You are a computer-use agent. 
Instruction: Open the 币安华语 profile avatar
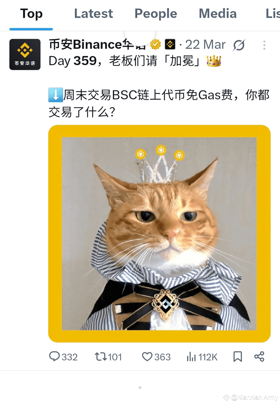[25, 54]
